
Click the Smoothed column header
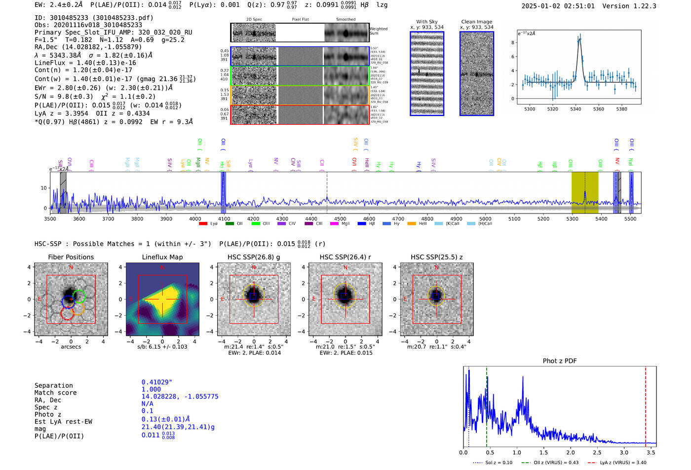pos(346,19)
